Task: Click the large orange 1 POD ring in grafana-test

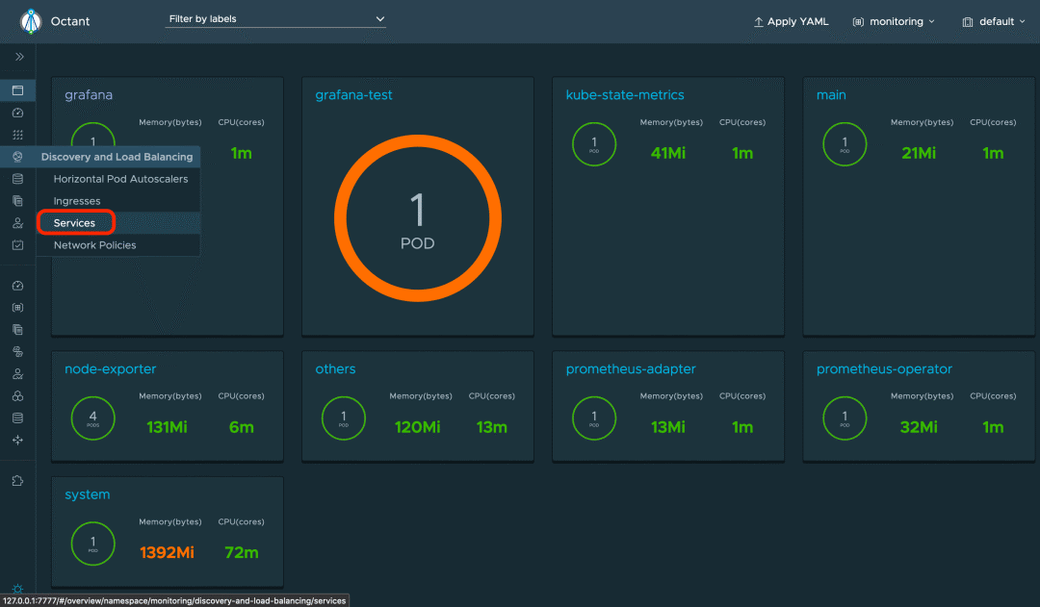Action: (x=418, y=218)
